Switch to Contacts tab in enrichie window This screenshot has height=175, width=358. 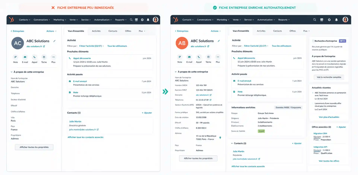point(277,31)
